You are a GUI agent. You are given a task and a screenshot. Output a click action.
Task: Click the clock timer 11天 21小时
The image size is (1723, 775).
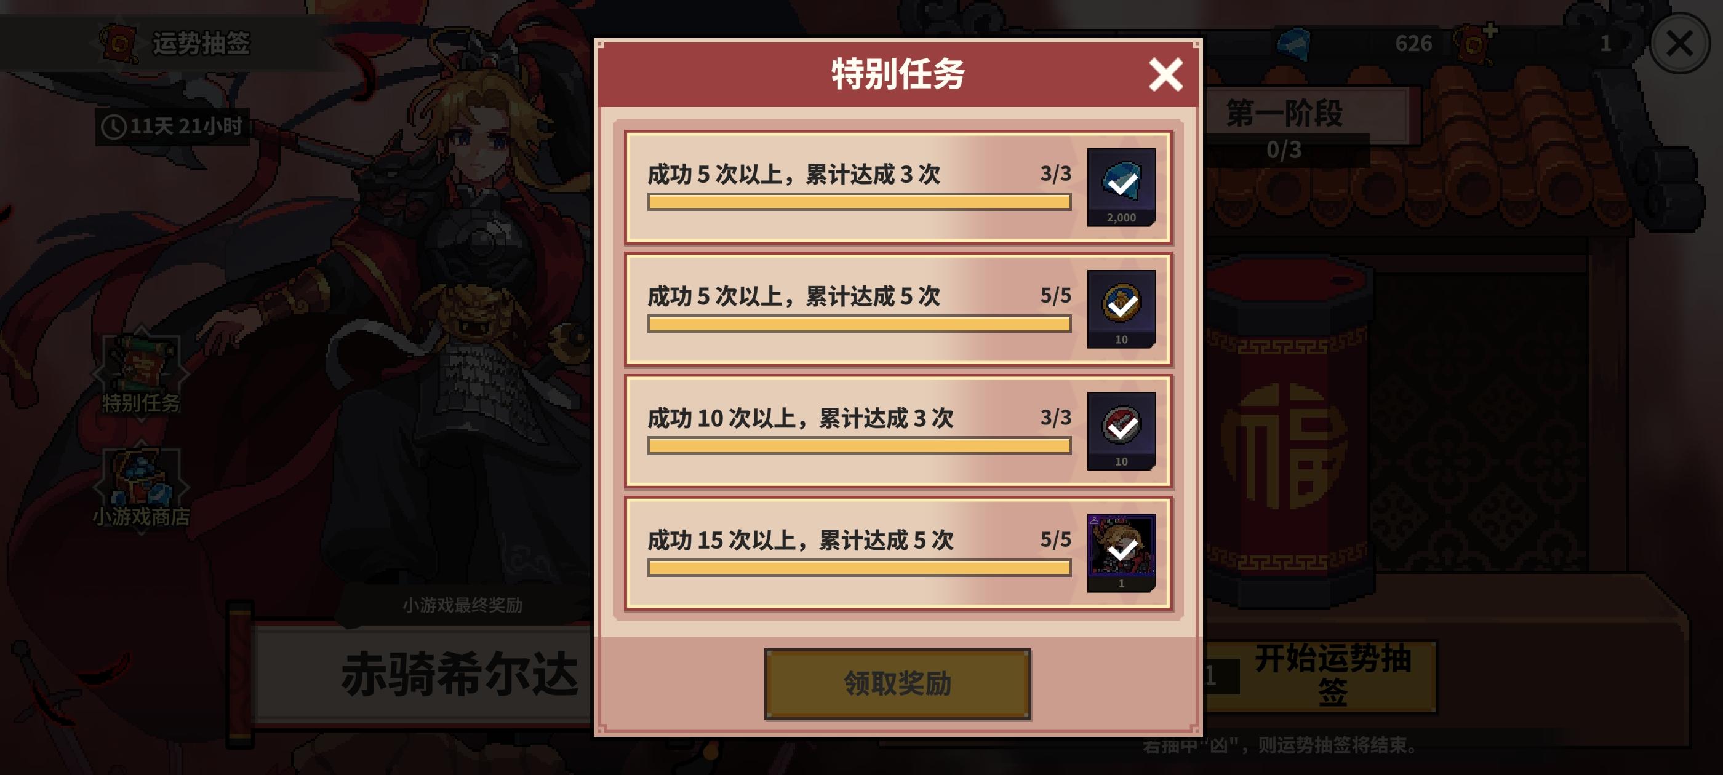[172, 125]
